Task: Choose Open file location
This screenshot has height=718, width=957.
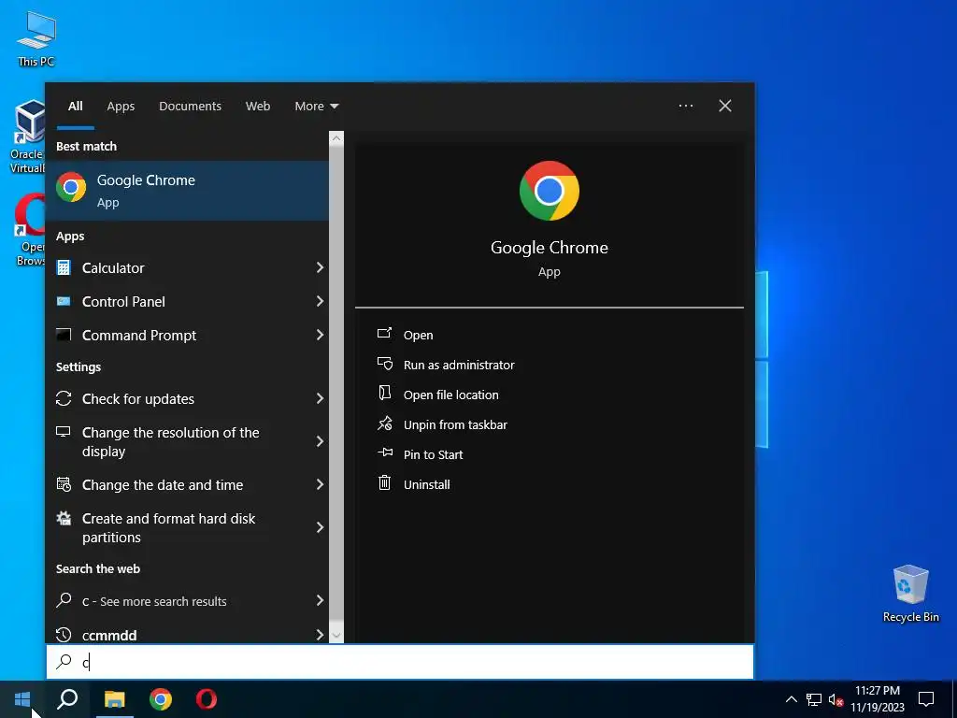Action: (x=450, y=395)
